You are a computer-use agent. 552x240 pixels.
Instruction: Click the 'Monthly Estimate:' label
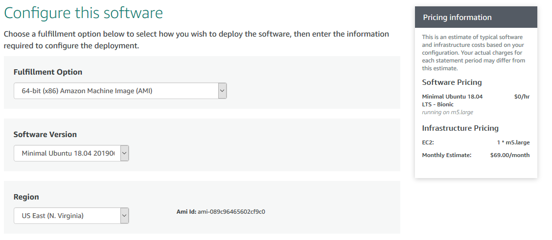tap(446, 155)
